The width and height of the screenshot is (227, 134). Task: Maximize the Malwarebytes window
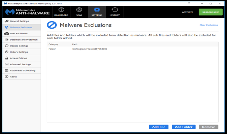[211, 3]
